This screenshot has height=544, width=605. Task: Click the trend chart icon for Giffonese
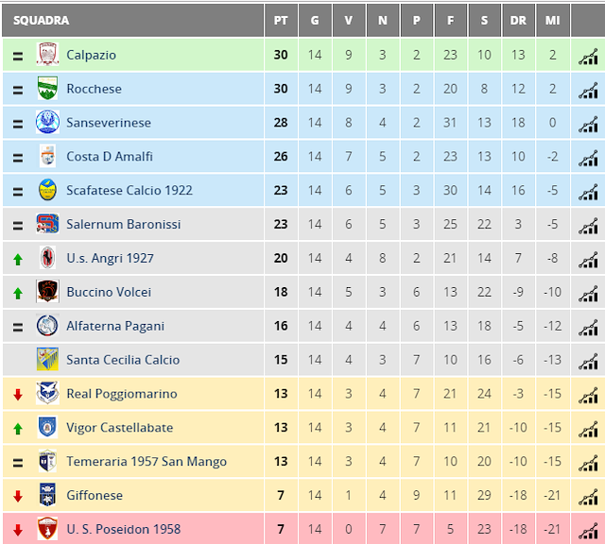click(588, 498)
